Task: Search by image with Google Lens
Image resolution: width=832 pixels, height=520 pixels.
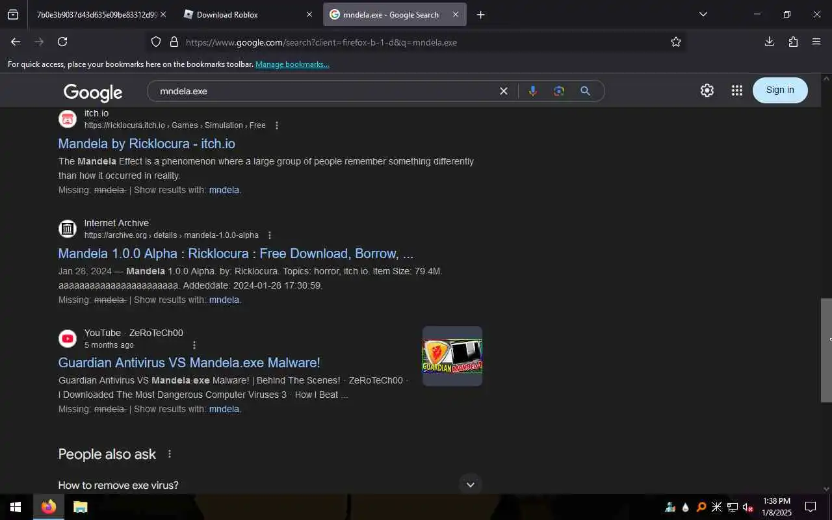Action: click(x=558, y=91)
